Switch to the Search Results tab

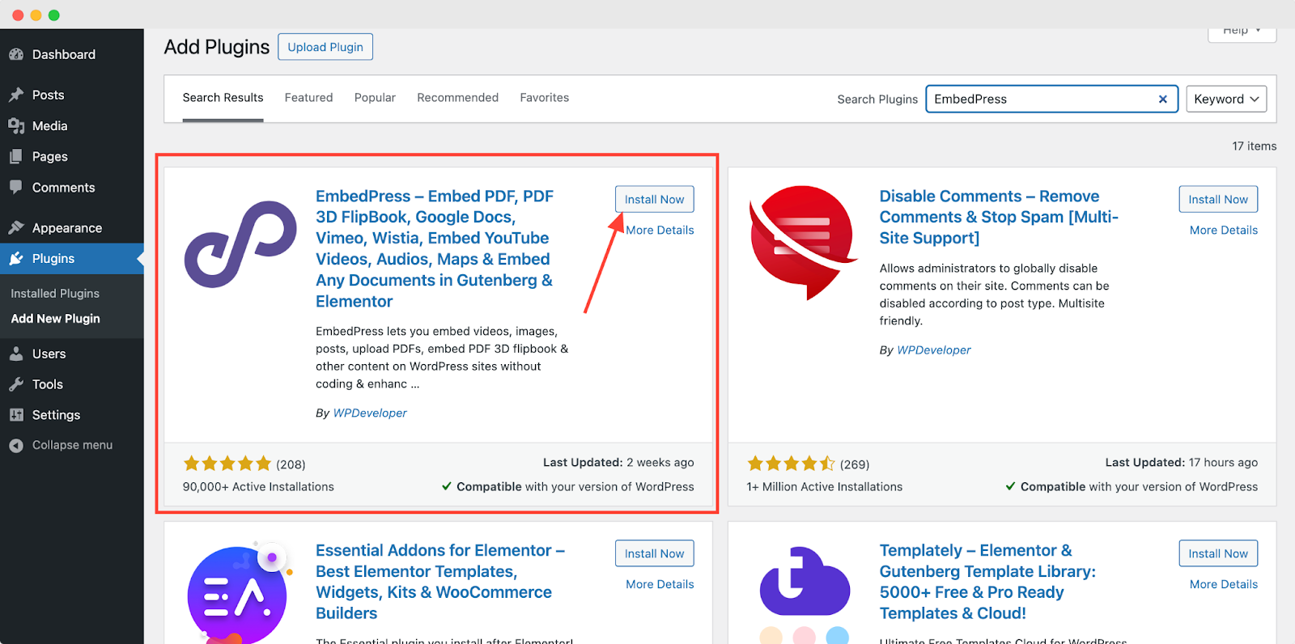coord(223,98)
